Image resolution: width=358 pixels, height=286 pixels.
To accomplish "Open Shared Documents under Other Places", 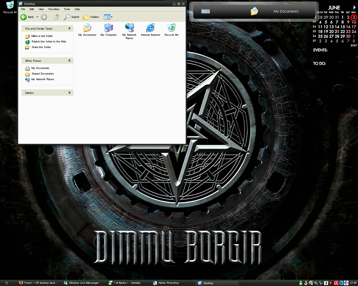I will [43, 74].
